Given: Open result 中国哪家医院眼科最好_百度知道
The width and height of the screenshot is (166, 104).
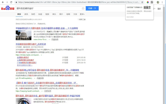Looking at the screenshot, I should tap(31, 44).
